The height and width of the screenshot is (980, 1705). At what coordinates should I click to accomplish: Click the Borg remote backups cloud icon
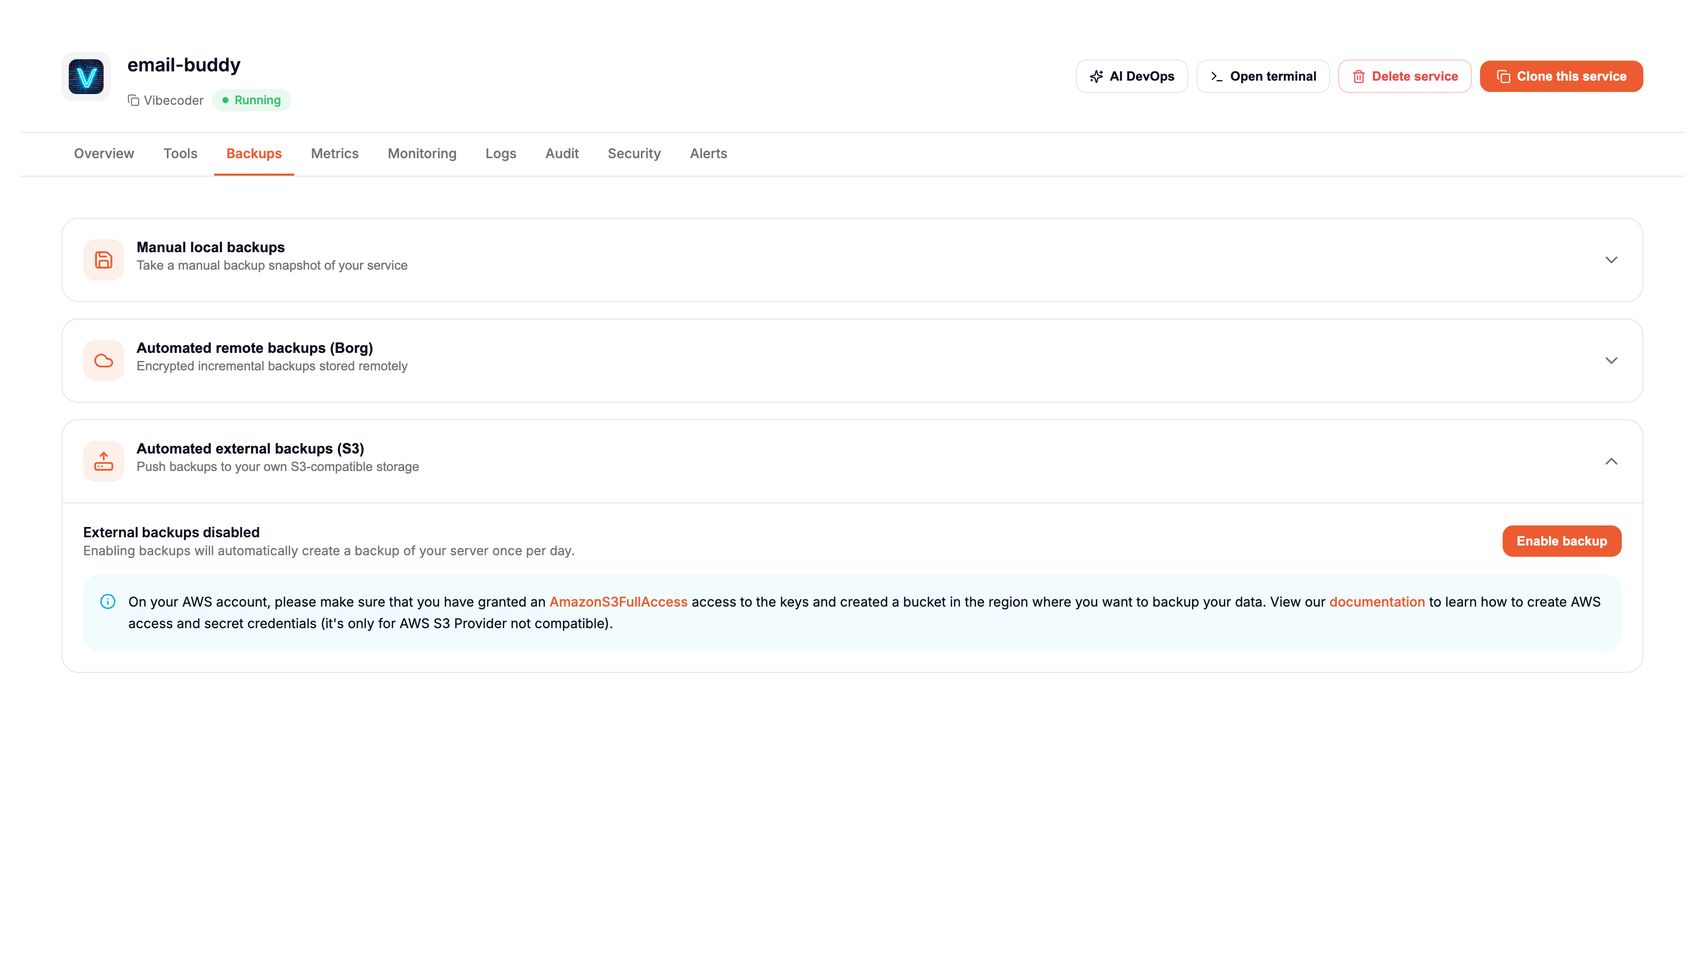[x=104, y=361]
